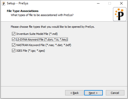Disable the NASTRAN Keyword File checkbox
The height and width of the screenshot is (99, 128).
[x=13, y=45]
